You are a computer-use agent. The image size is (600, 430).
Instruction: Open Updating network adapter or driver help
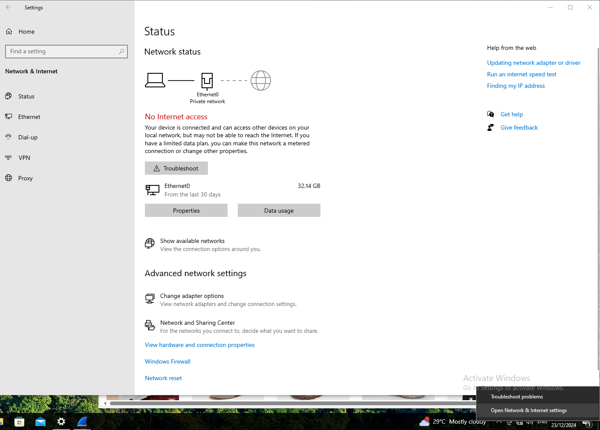(x=534, y=63)
